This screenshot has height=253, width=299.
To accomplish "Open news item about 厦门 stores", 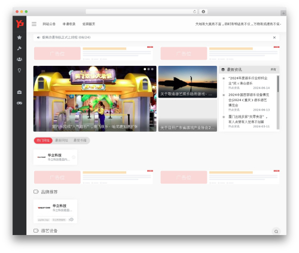I will (248, 119).
